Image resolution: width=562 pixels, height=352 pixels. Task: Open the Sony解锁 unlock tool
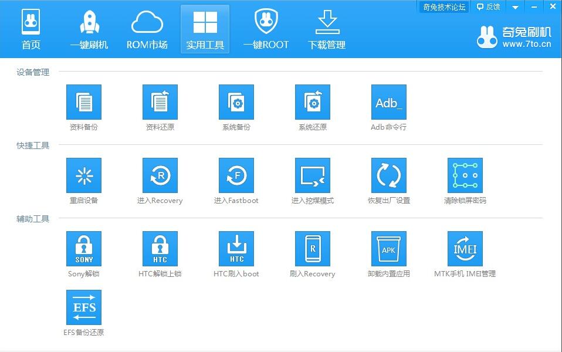coord(83,249)
